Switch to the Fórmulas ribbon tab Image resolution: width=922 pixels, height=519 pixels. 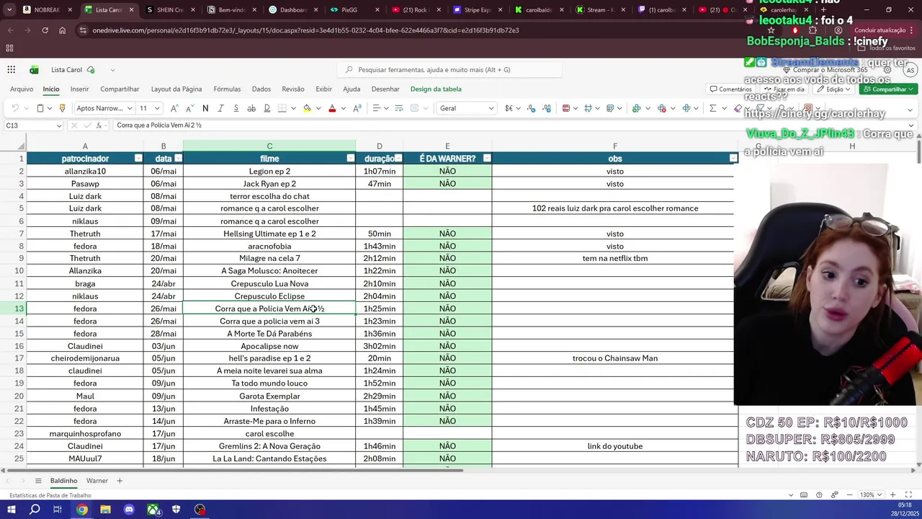click(x=227, y=89)
